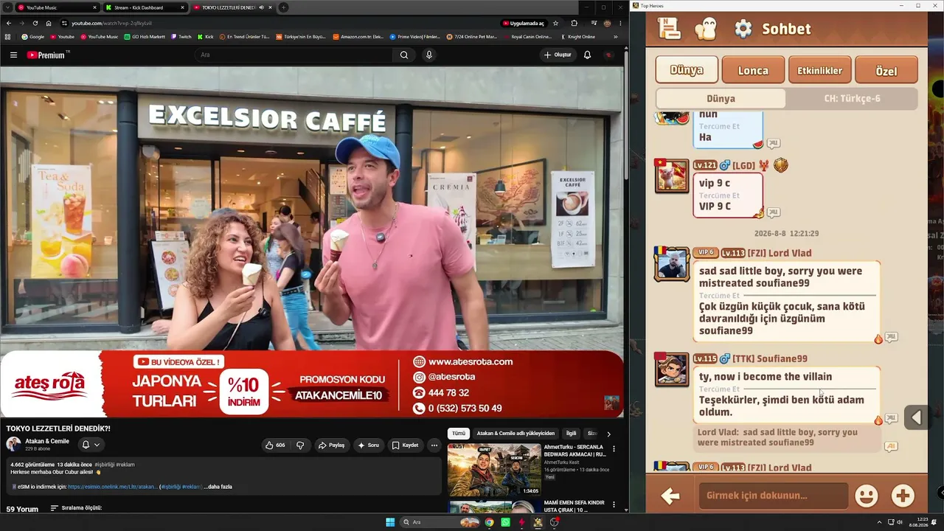Open plus attachments in Top Heroes chat
Viewport: 944px width, 531px height.
(x=903, y=496)
